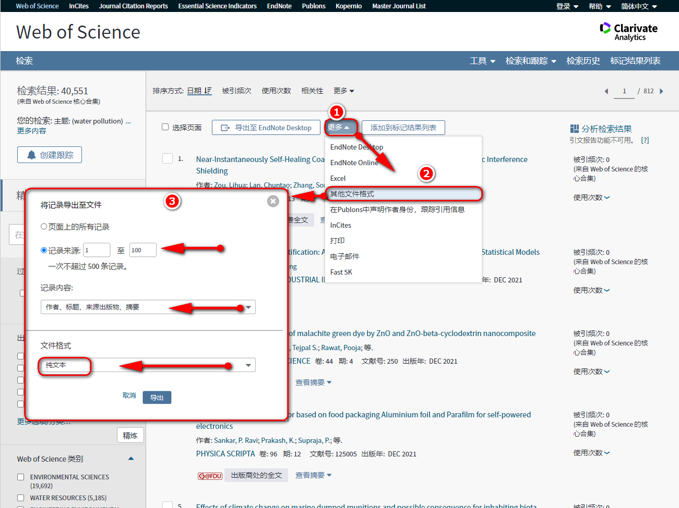Click the page number input field
The image size is (679, 508).
[624, 91]
